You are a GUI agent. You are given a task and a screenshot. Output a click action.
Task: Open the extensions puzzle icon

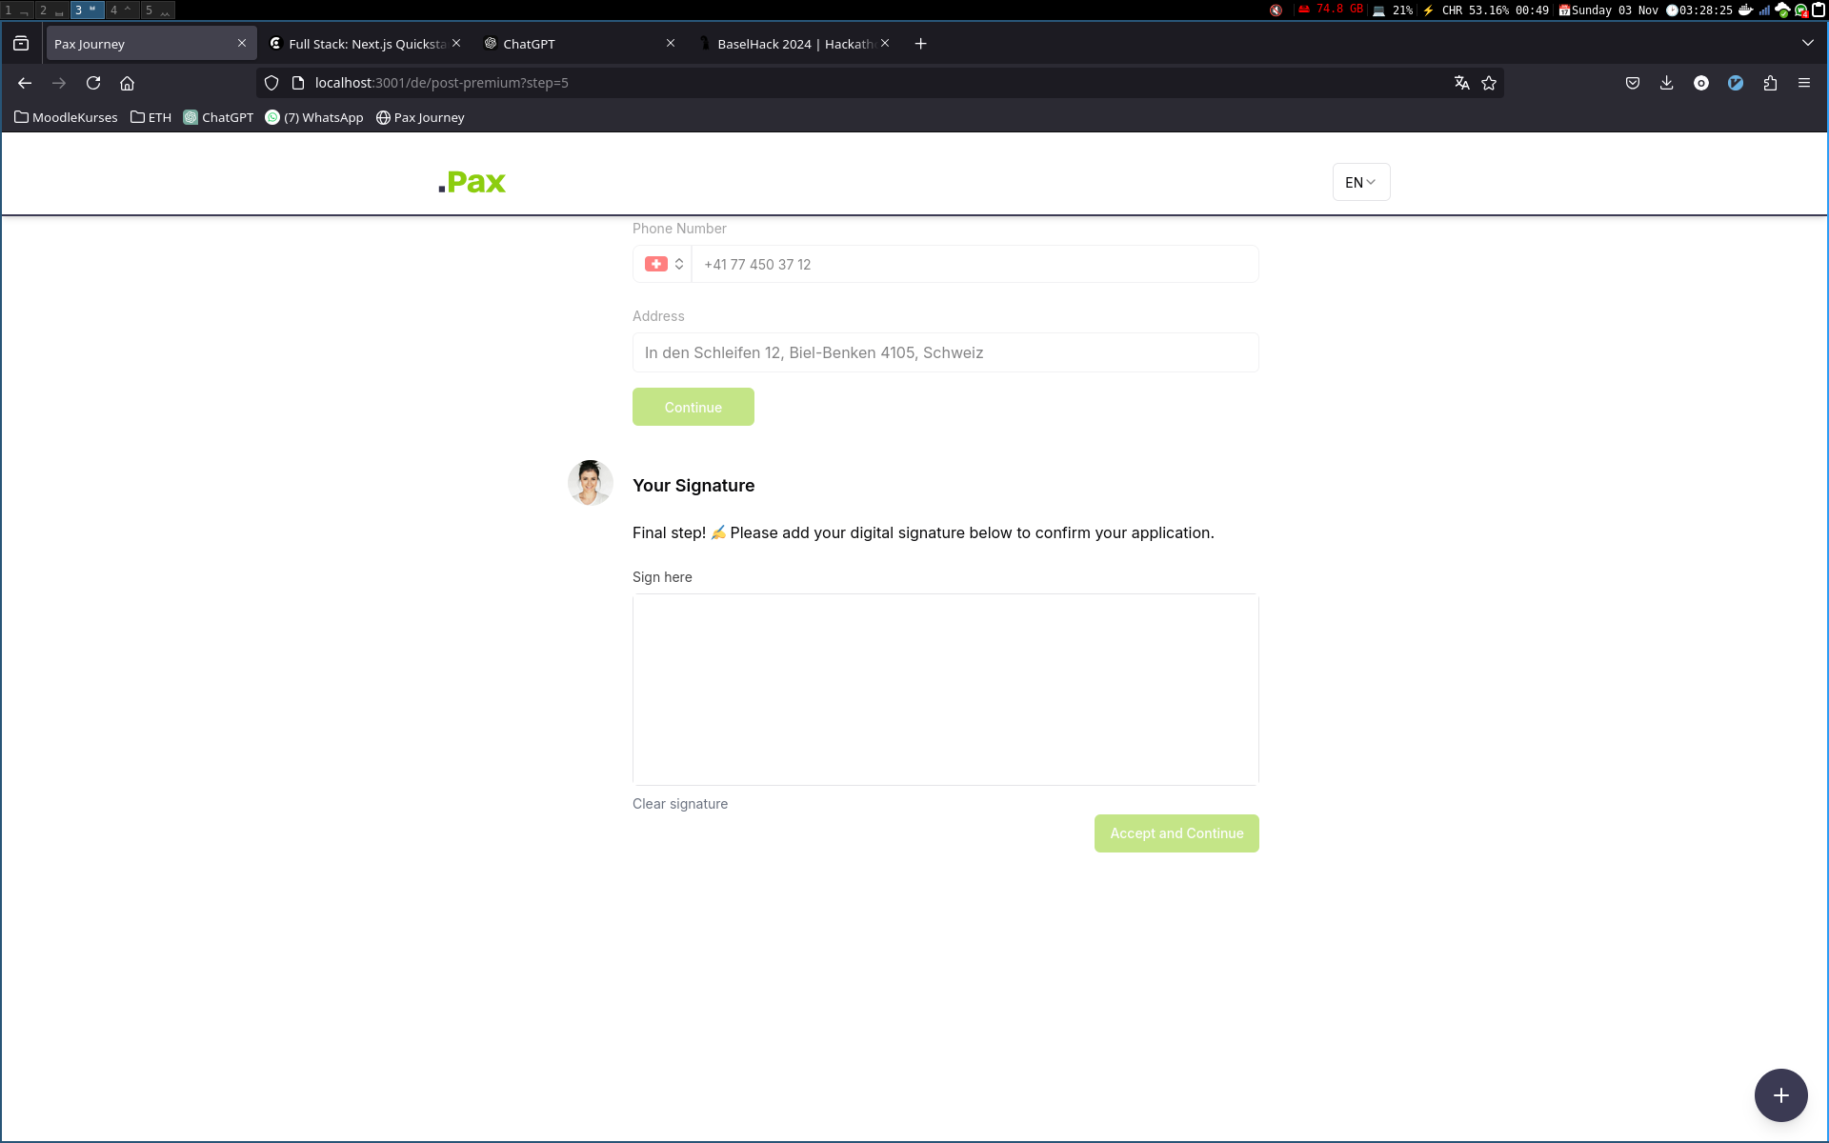(x=1770, y=83)
